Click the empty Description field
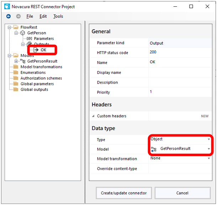 coord(180,82)
